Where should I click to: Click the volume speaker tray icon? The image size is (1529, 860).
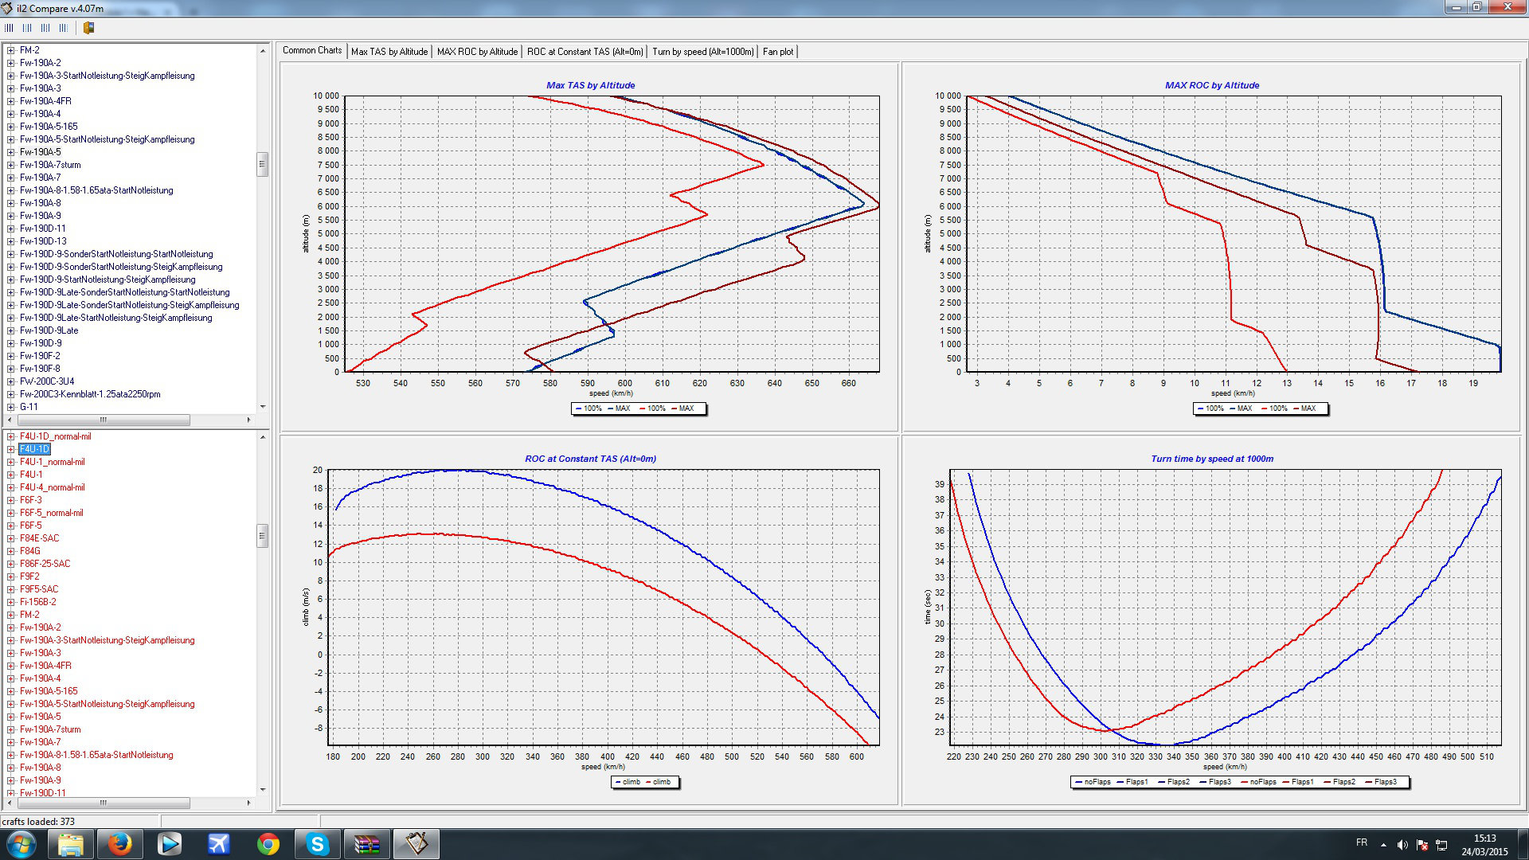tap(1402, 845)
